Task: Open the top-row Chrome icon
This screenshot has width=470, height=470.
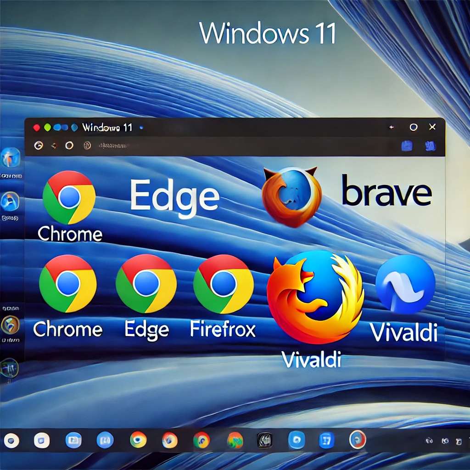Action: pyautogui.click(x=69, y=197)
